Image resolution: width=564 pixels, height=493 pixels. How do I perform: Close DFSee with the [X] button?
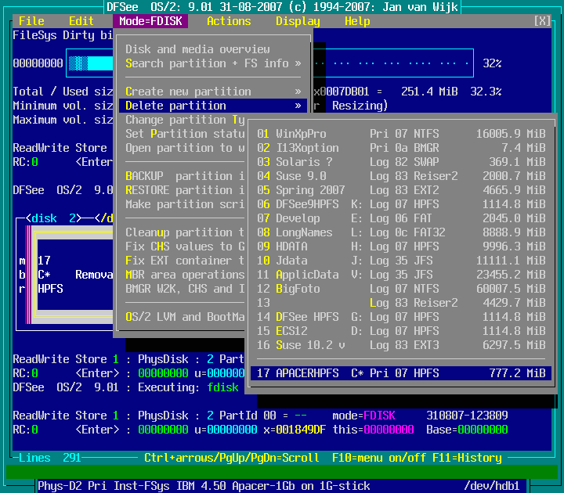point(542,21)
